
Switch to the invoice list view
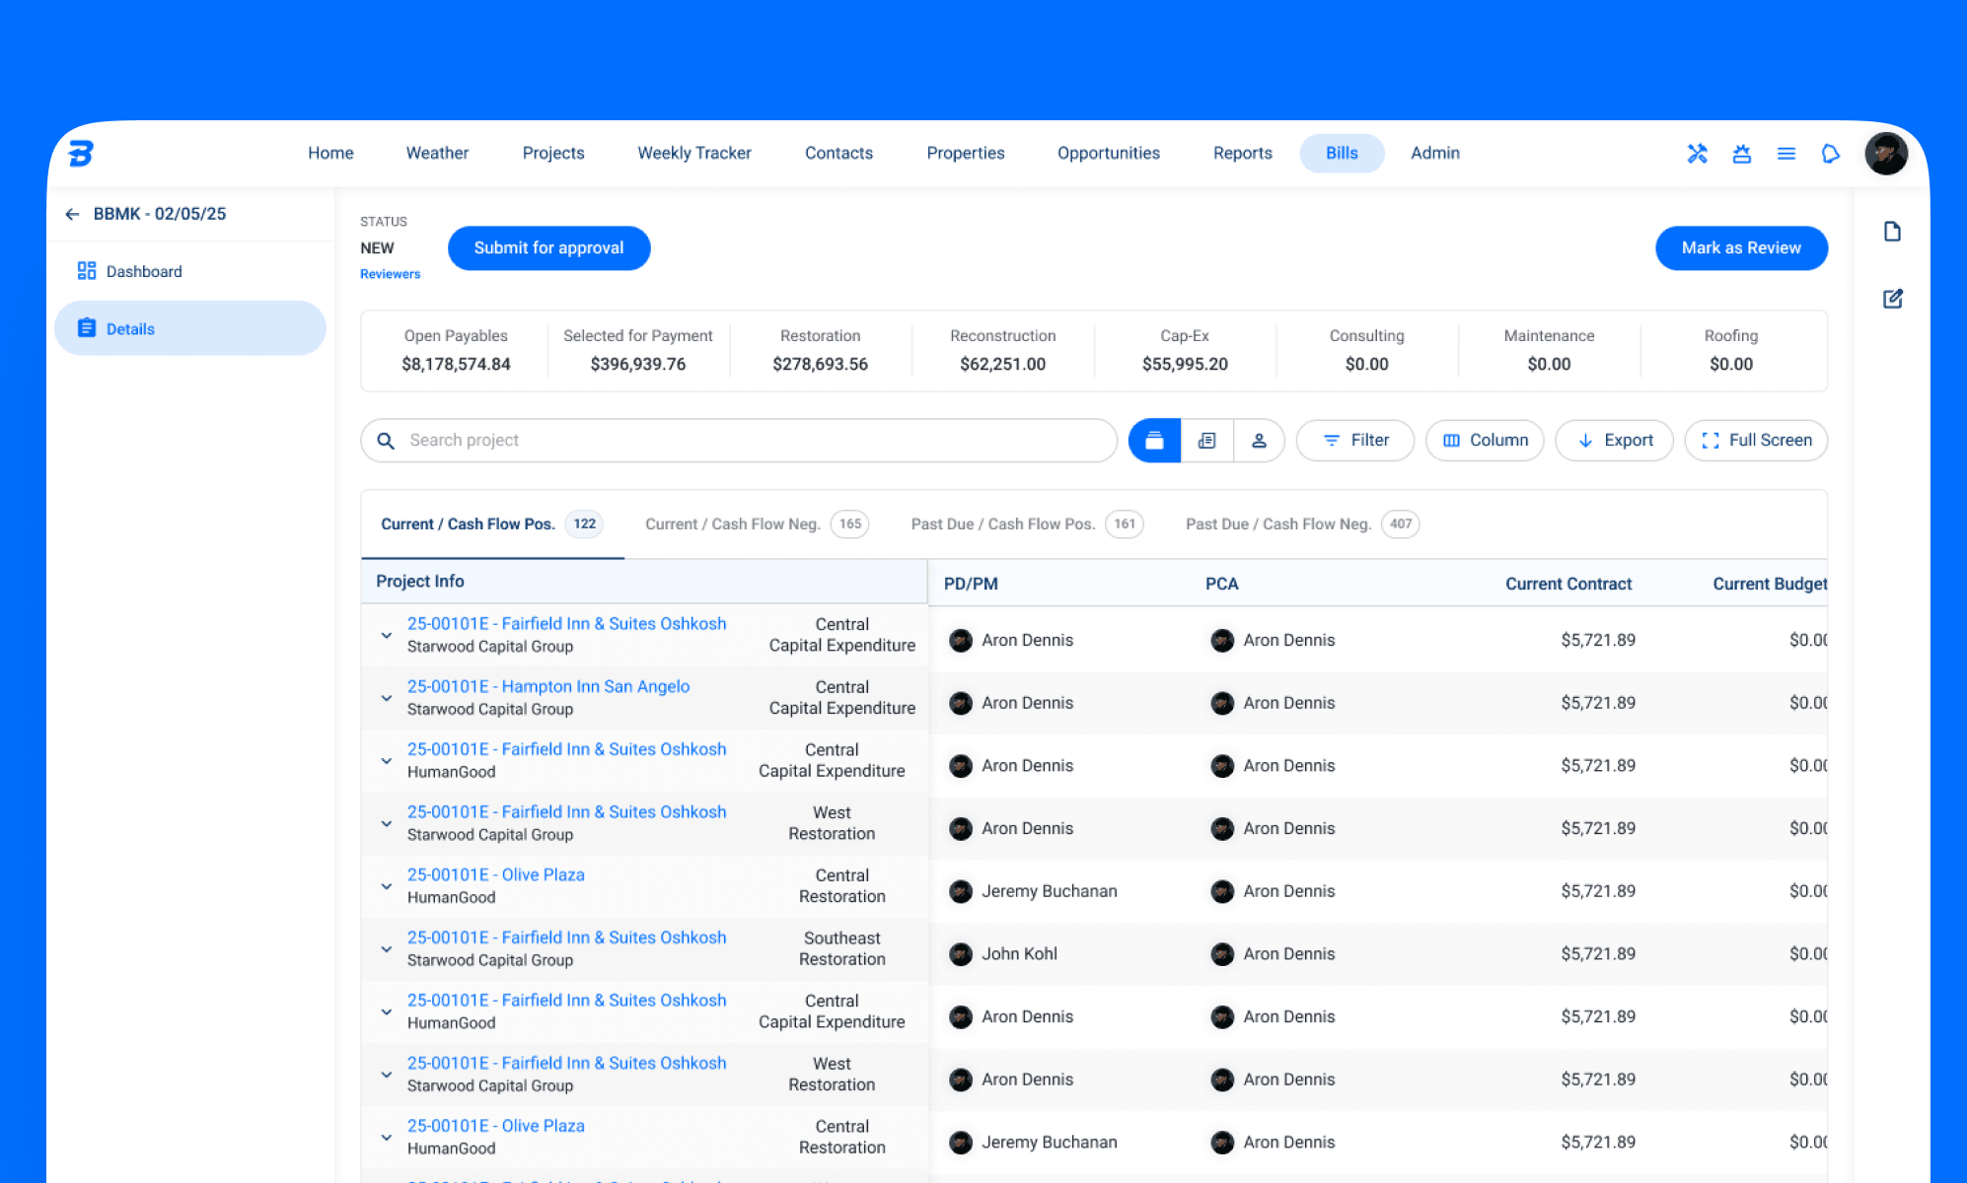coord(1206,441)
